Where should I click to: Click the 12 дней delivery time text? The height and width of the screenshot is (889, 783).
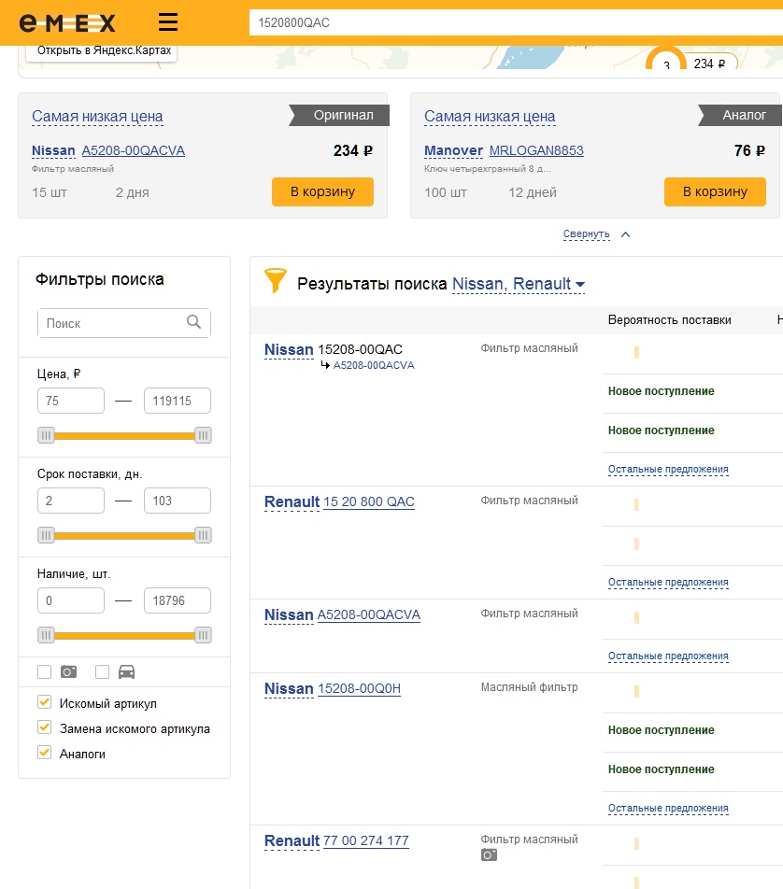(x=533, y=192)
